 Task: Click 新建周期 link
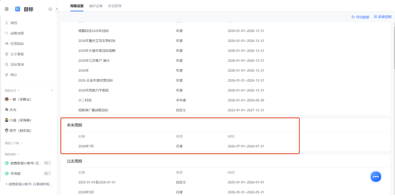(x=383, y=16)
